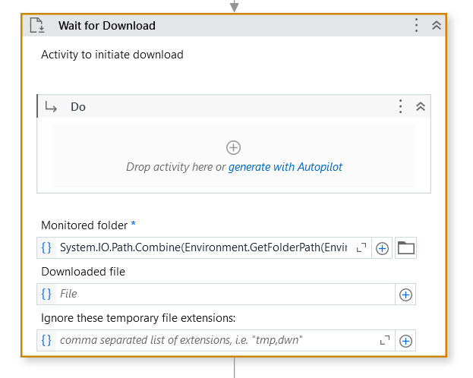Open the Wait for Download options menu
This screenshot has width=473, height=378.
coord(416,25)
